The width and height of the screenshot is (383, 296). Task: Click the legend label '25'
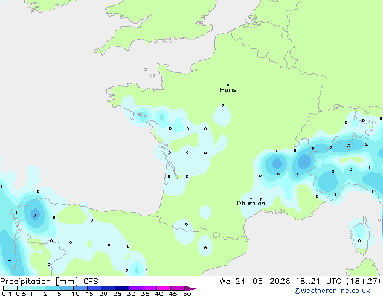click(x=117, y=294)
